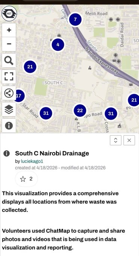The height and width of the screenshot is (256, 139).
Task: Click the 31 cluster near Star Road
Action: pyautogui.click(x=46, y=113)
